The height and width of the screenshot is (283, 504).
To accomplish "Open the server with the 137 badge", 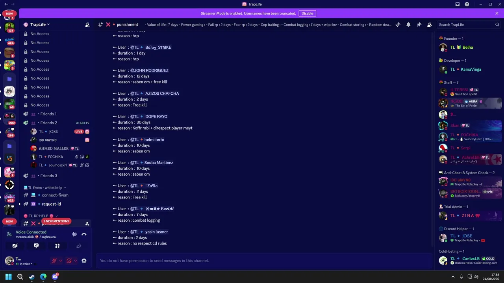I will 9,27.
